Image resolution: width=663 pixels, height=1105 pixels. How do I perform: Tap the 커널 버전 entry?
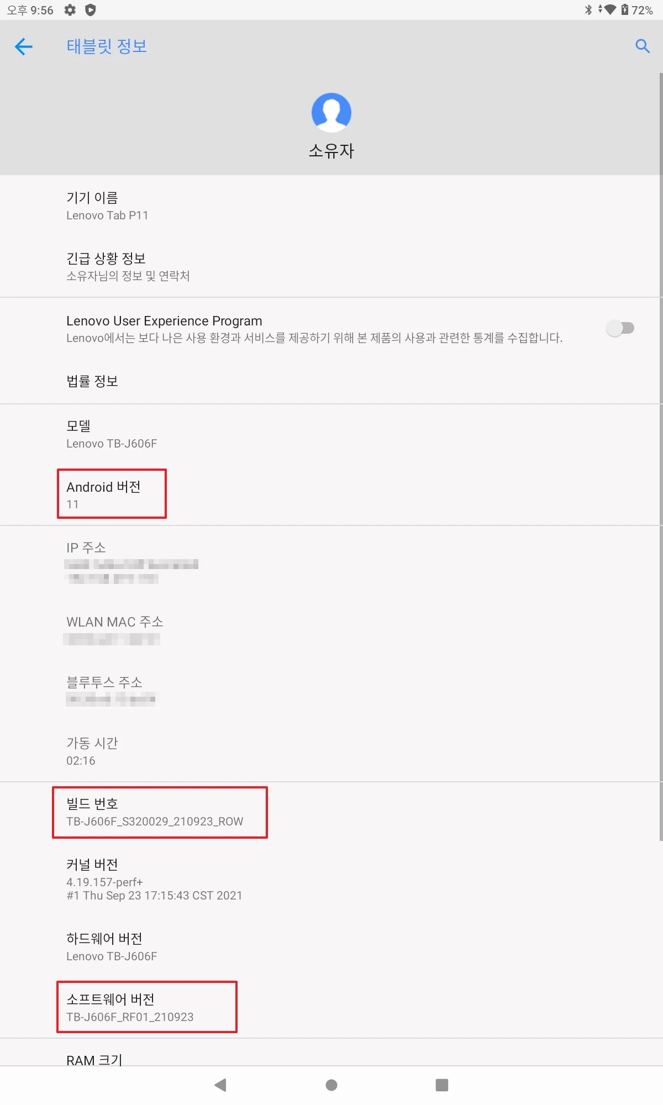pos(331,880)
